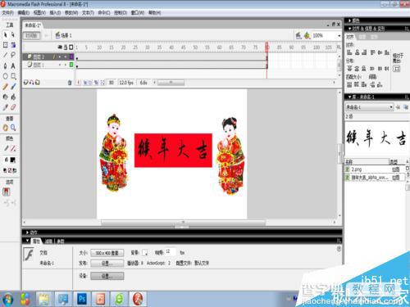Screen dimensions: 410x307
Task: Toggle the outline color square of 图层 1
Action: 71,65
